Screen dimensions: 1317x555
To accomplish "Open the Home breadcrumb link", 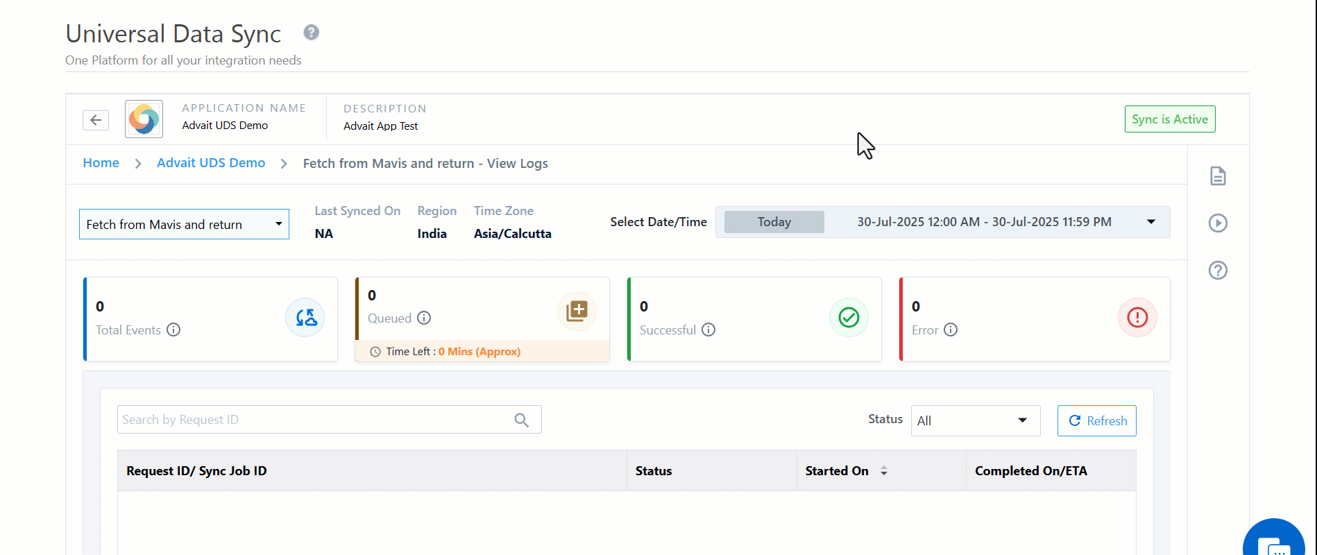I will [x=101, y=163].
